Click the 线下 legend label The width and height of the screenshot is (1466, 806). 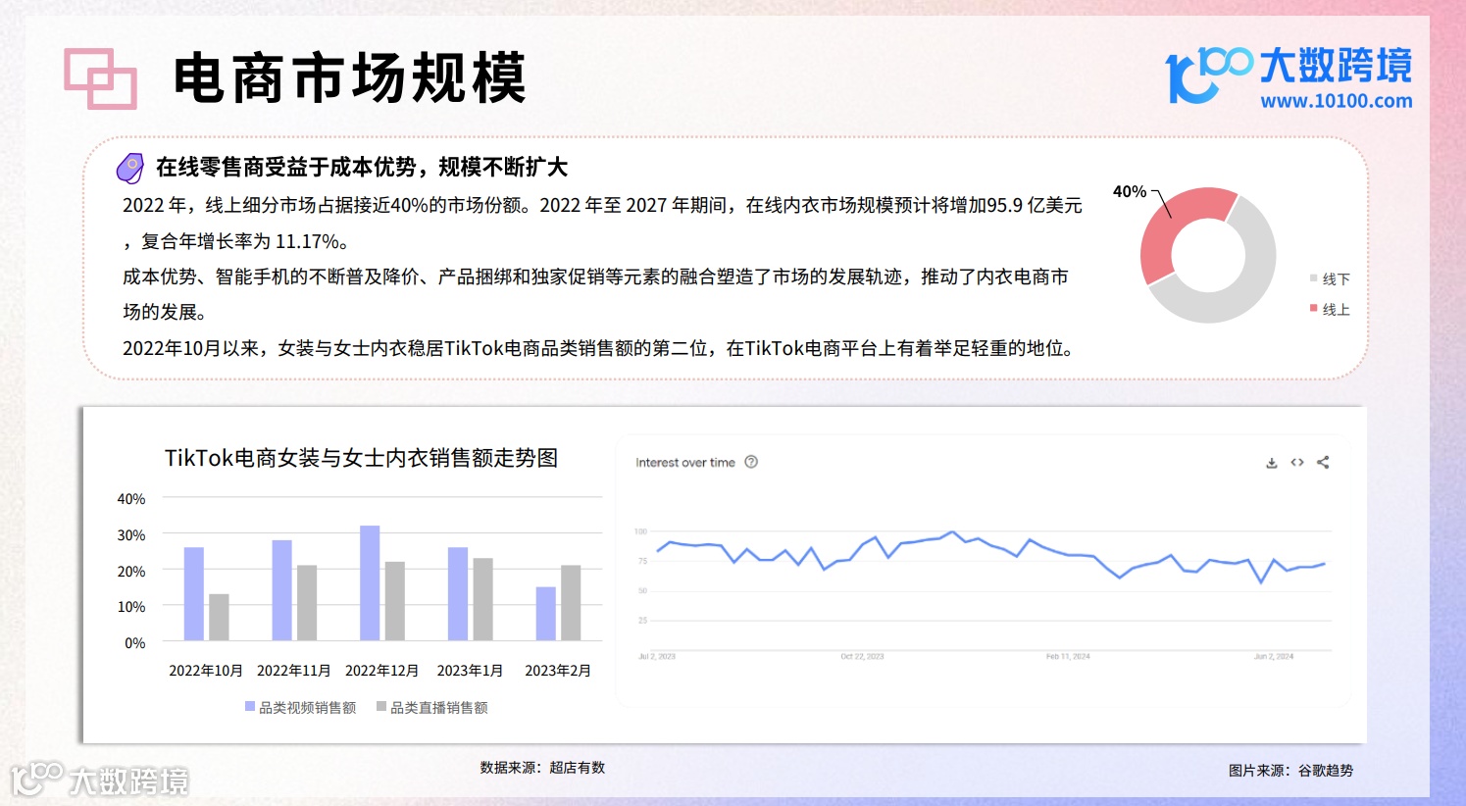tap(1337, 279)
